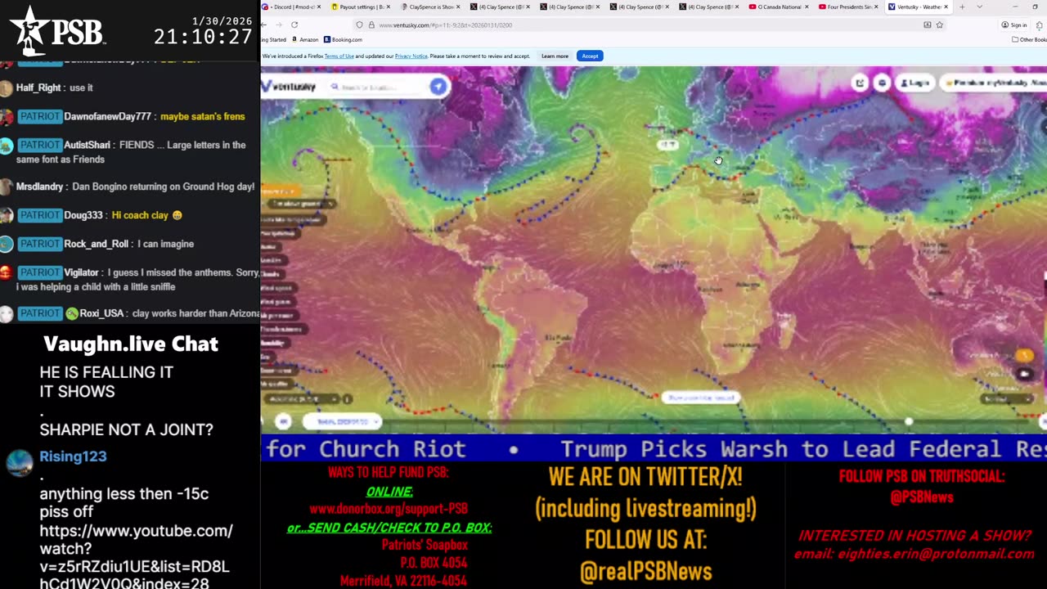Reload the page with the browser refresh icon

pos(294,25)
